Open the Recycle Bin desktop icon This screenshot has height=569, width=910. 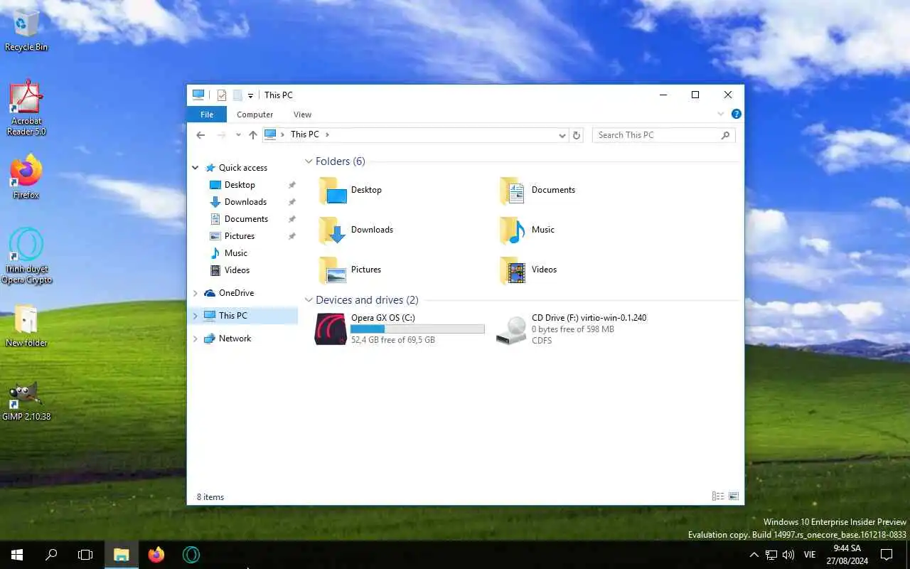pos(26,30)
